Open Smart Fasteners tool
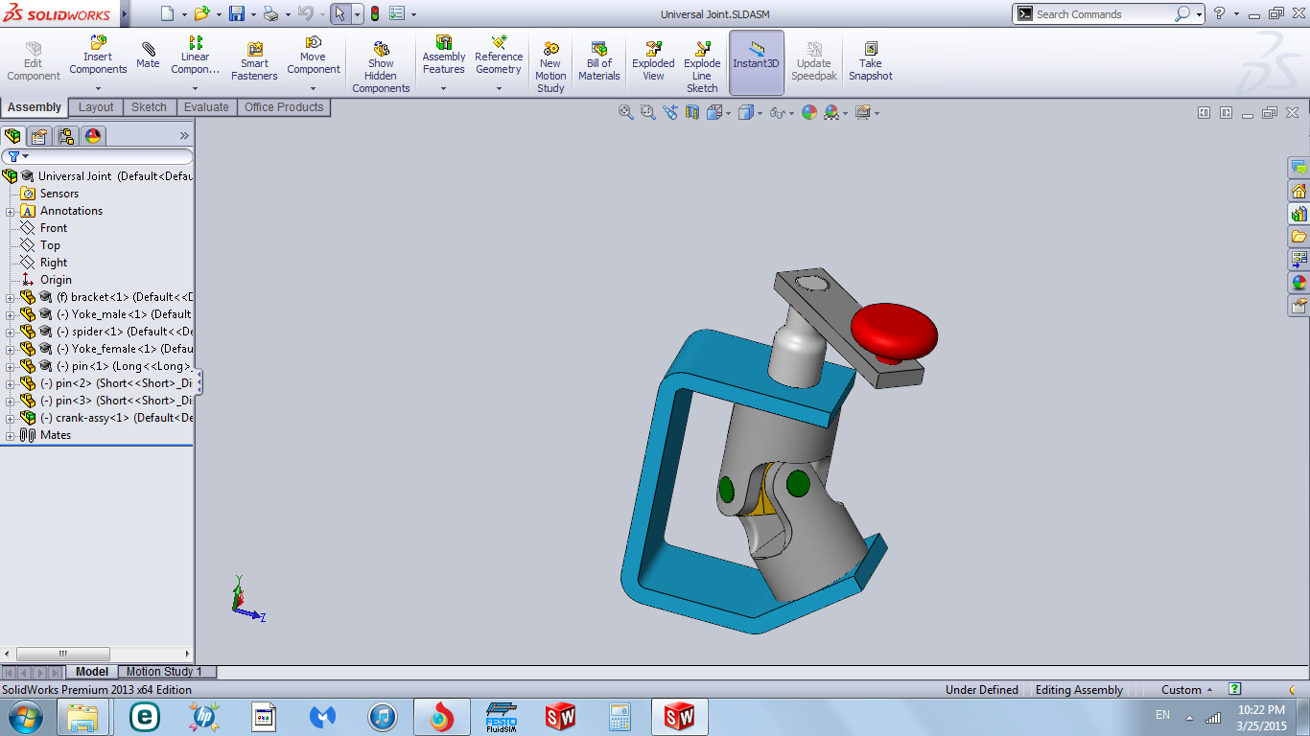The width and height of the screenshot is (1310, 736). (x=254, y=61)
